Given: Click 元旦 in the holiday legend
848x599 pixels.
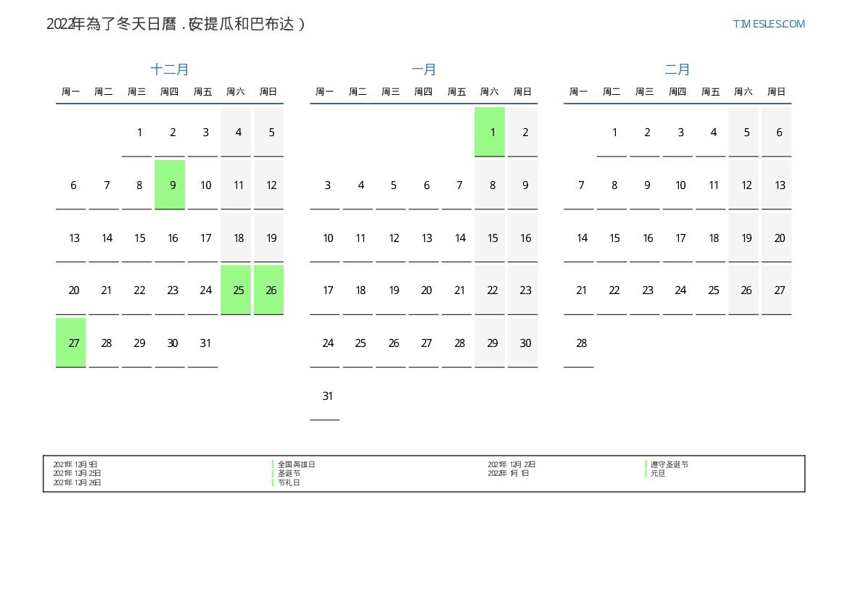Looking at the screenshot, I should (x=658, y=473).
